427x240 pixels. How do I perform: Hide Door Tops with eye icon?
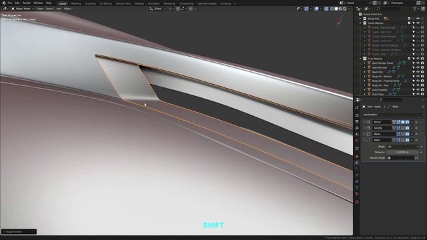click(x=418, y=94)
